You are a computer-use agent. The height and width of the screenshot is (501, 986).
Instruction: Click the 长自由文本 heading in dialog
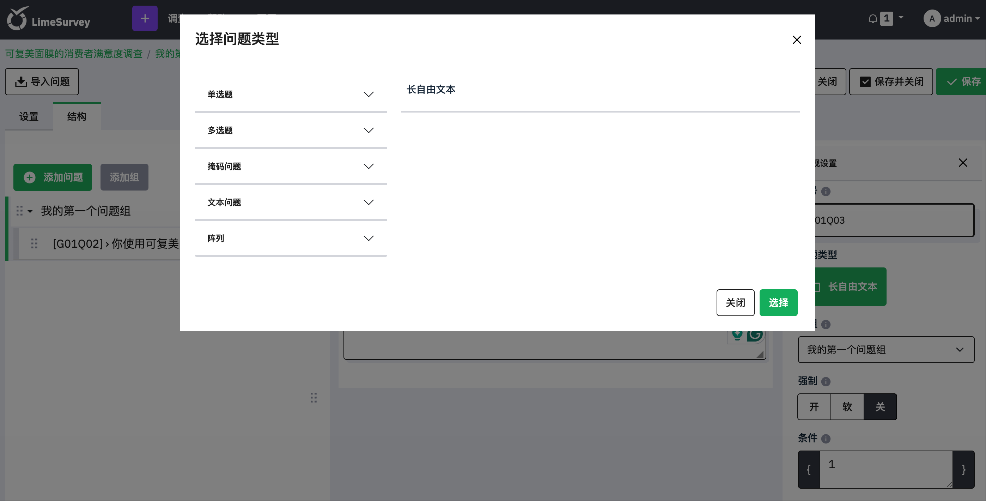tap(431, 89)
